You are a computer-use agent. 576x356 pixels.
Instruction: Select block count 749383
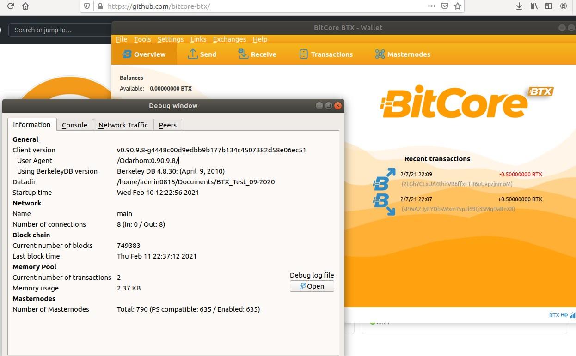click(x=129, y=246)
